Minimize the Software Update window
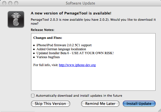The image size is (161, 112). (x=10, y=3)
